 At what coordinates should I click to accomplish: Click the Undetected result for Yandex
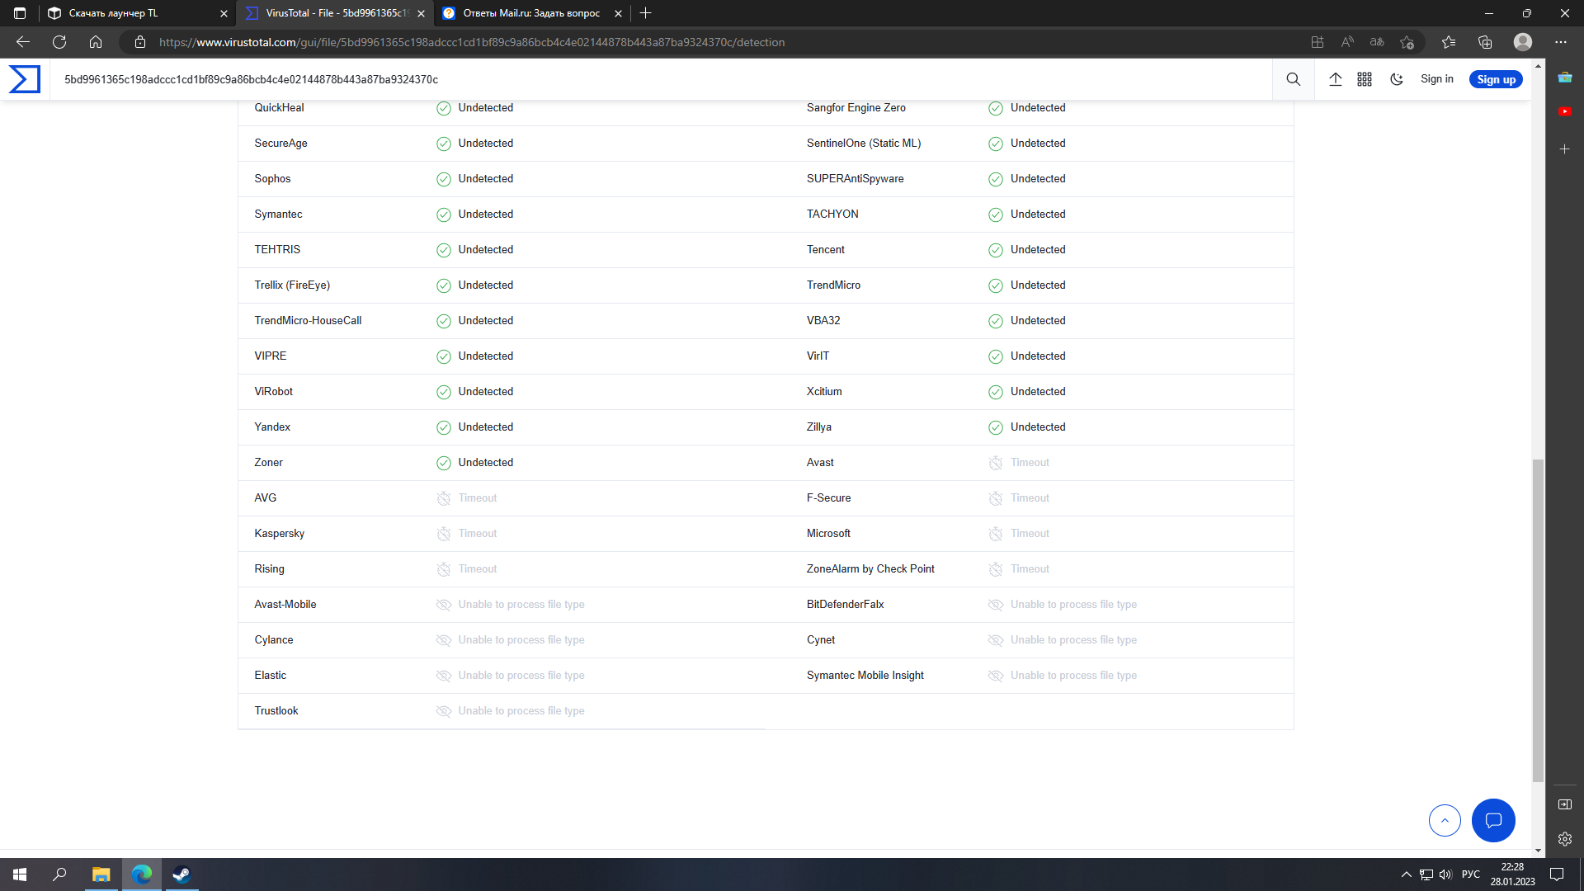click(x=485, y=427)
